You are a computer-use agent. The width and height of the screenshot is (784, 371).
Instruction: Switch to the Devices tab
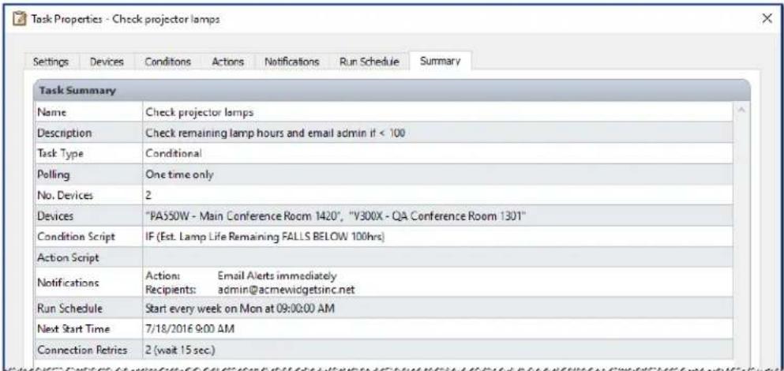pos(105,62)
